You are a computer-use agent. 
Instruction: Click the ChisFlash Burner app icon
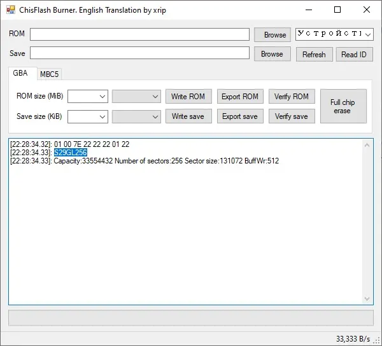[12, 10]
